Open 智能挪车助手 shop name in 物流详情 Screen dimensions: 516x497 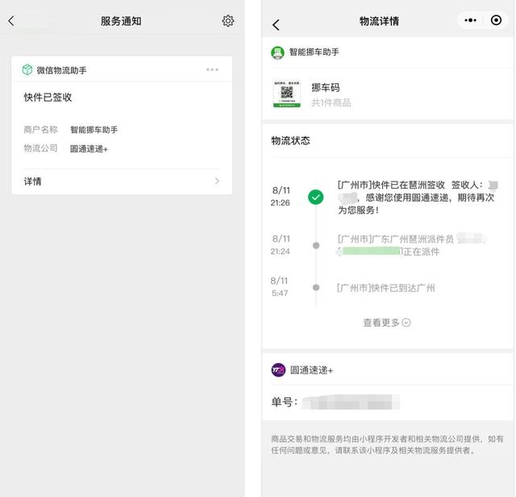(314, 52)
